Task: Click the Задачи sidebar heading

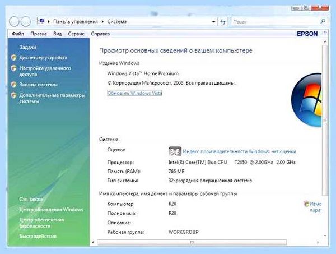Action: coord(27,47)
